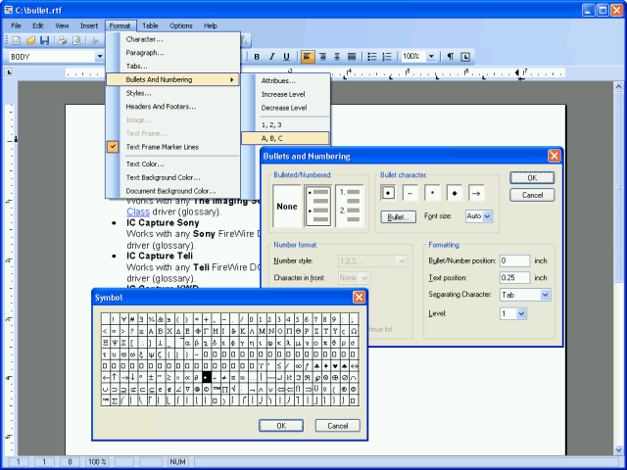This screenshot has width=627, height=470.
Task: Click the Bullet... button
Action: tap(397, 216)
